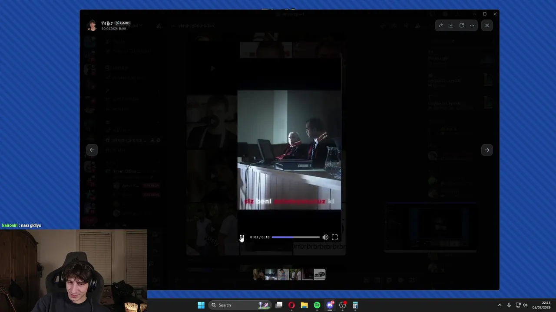
Task: Open Task View on the taskbar
Action: 279,305
